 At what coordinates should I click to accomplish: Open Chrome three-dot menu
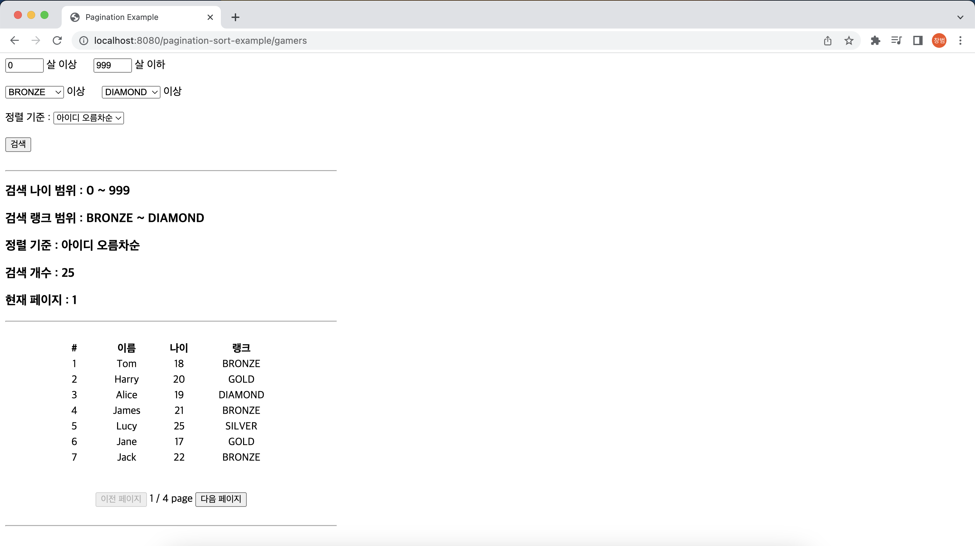(x=960, y=40)
